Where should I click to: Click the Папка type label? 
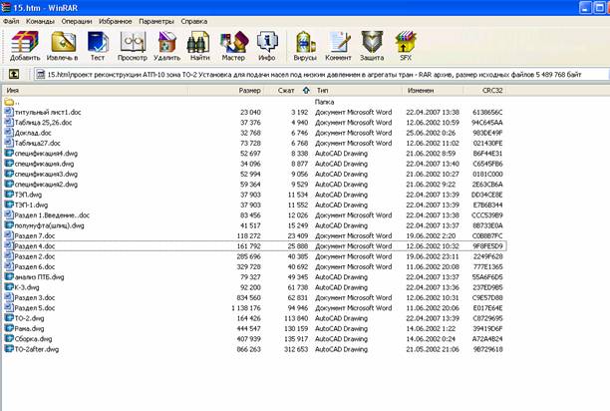coord(325,102)
